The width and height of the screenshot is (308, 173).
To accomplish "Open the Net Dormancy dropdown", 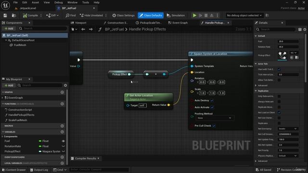I will tap(288, 129).
